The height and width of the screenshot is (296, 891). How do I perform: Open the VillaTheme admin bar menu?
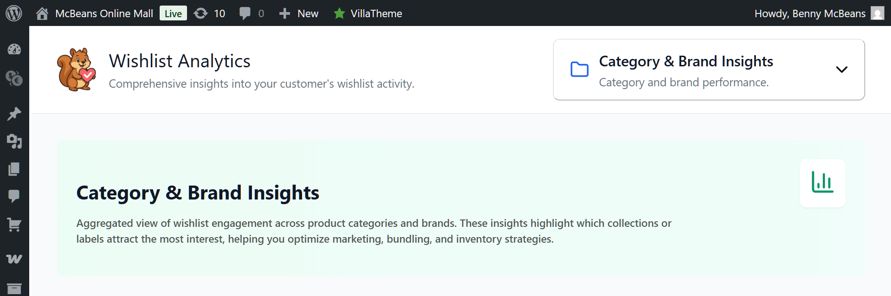[x=368, y=13]
